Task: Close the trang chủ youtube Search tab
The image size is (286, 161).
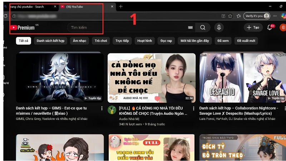Action: pos(55,6)
